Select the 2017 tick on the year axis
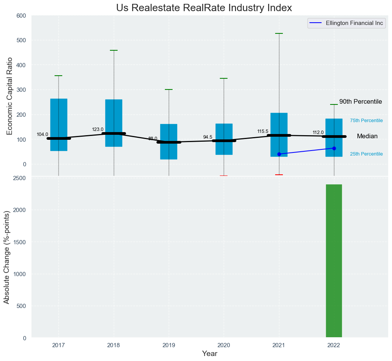 58,345
